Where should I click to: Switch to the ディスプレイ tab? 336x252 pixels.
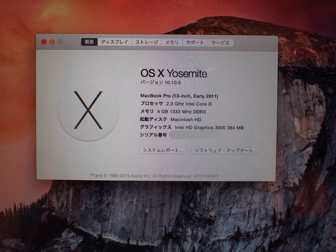pos(115,42)
